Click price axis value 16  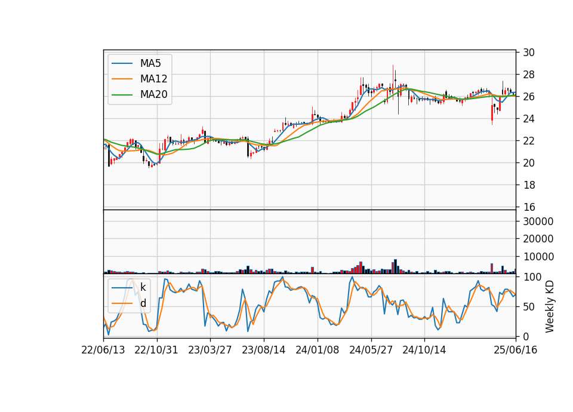click(528, 207)
